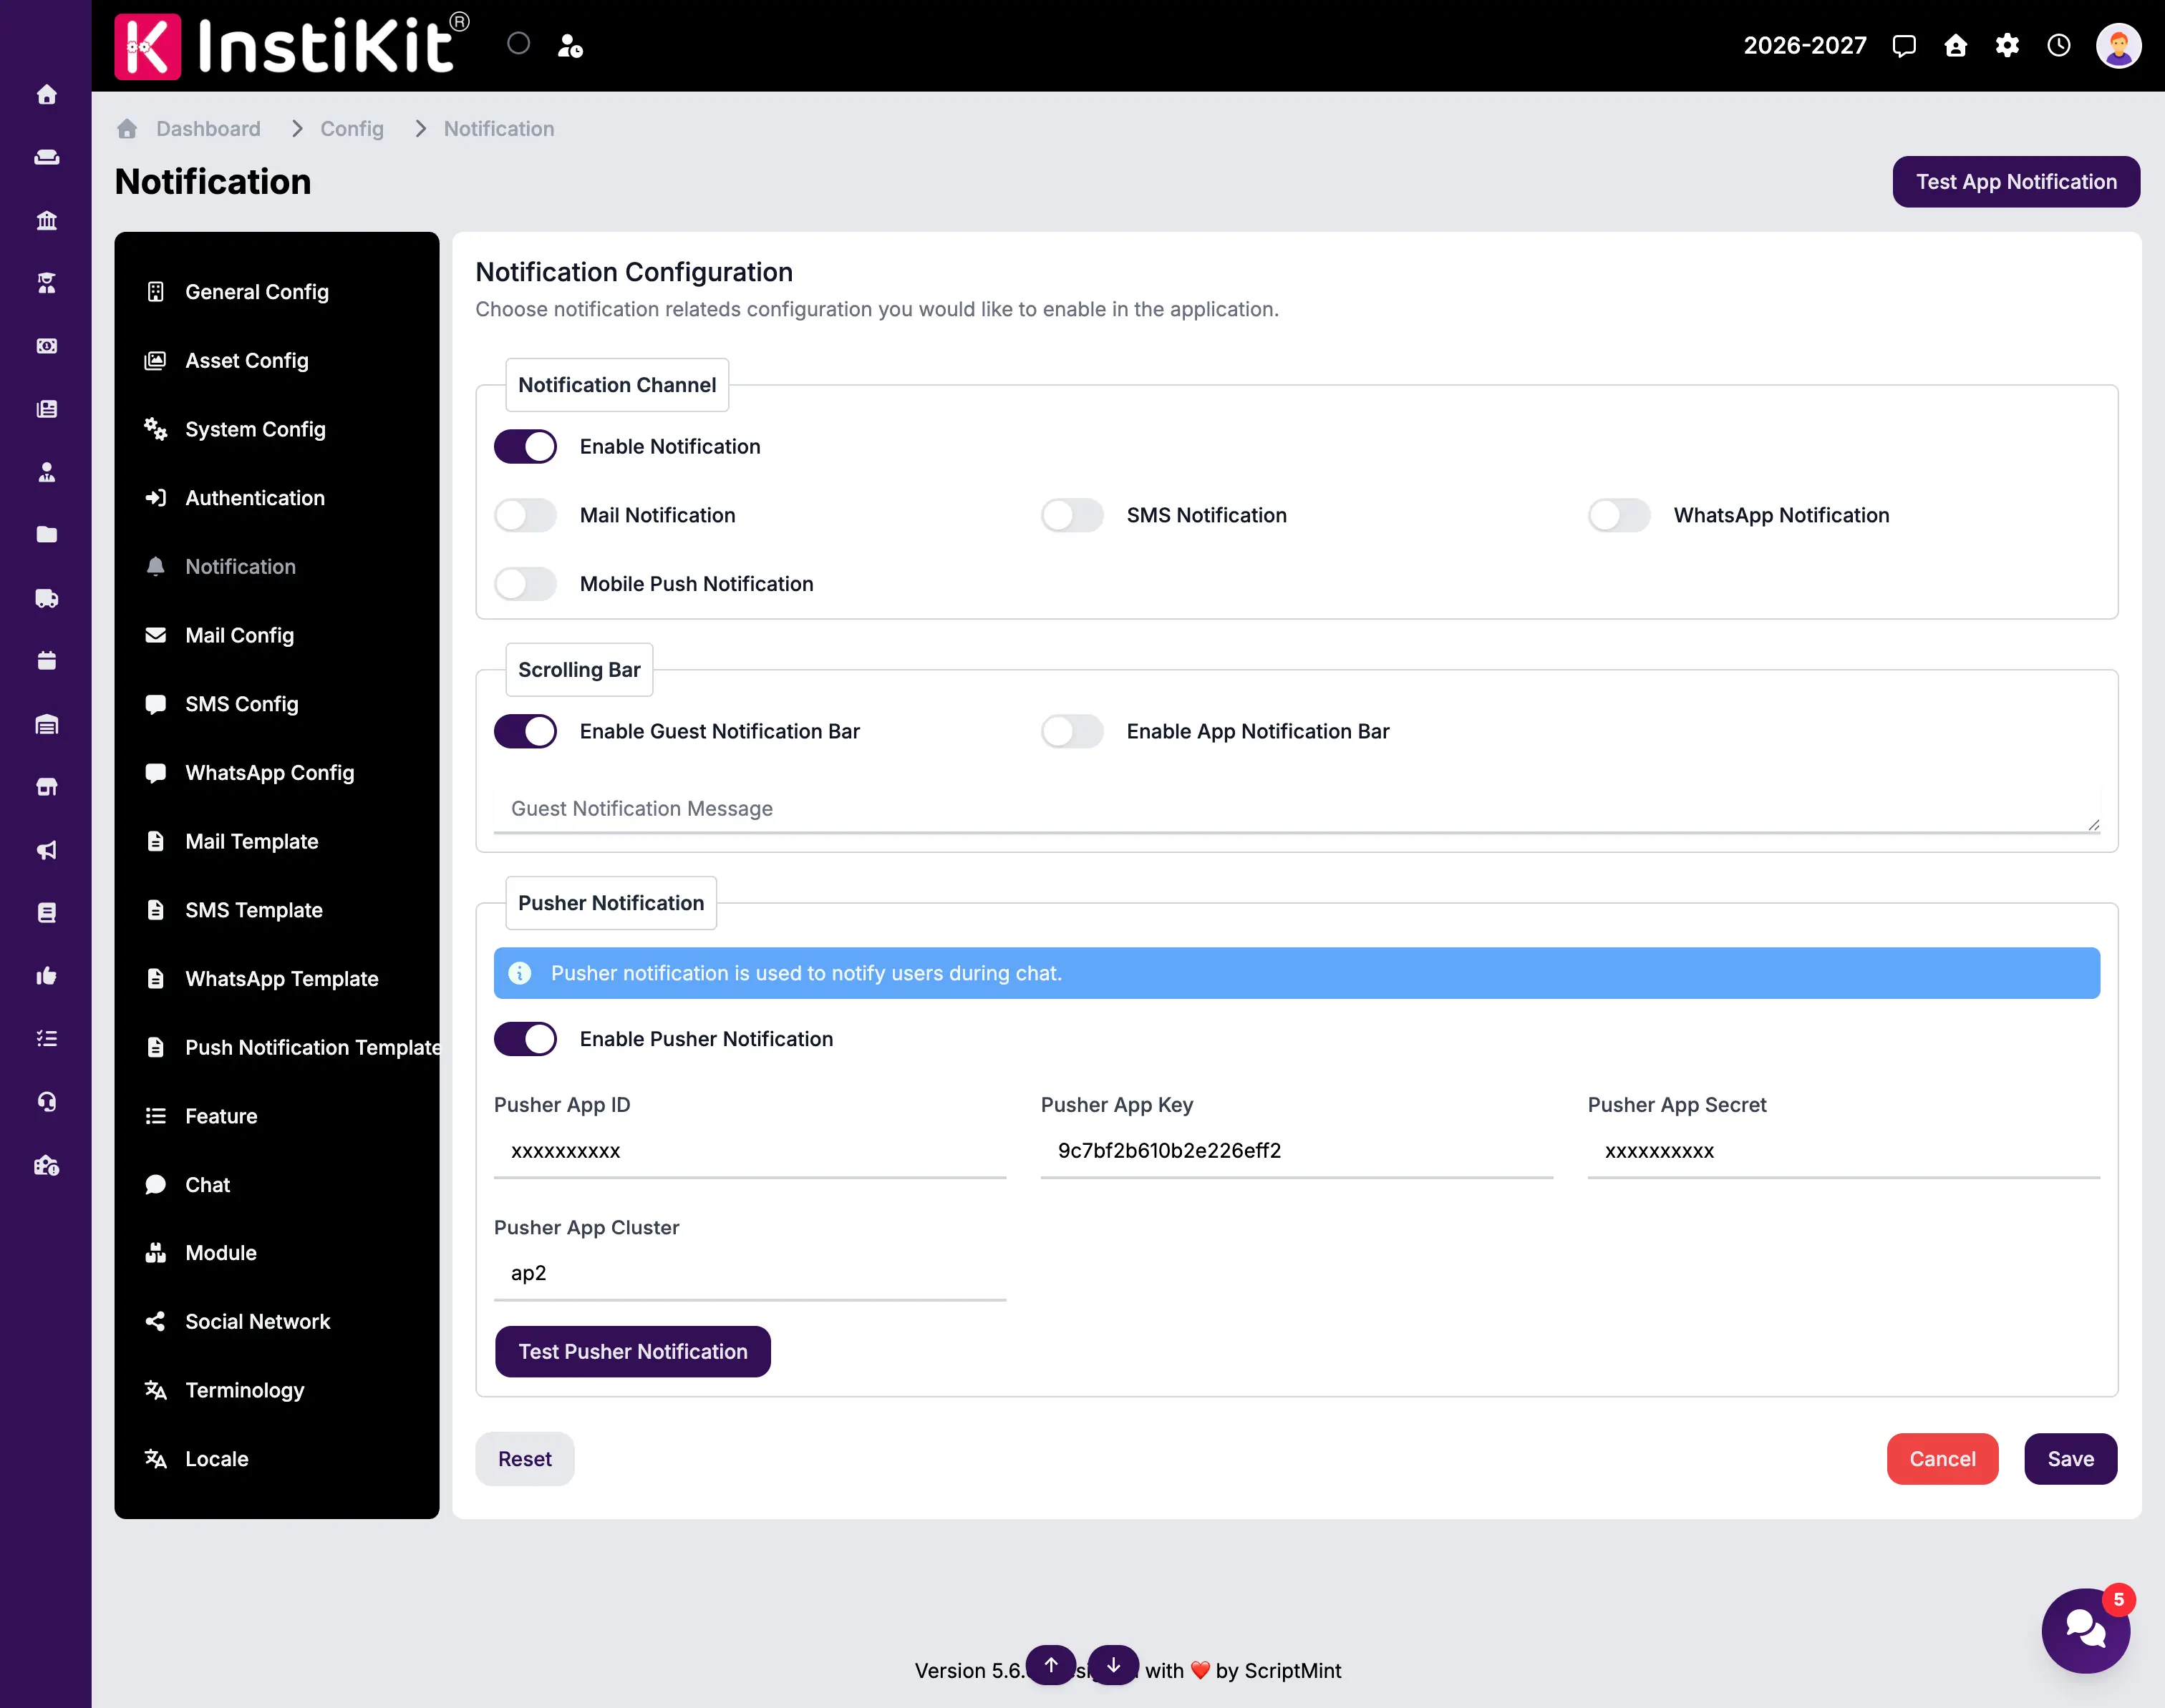Click the user-clock icon beside the logo
Screen dimensions: 2165x1708
[571, 46]
